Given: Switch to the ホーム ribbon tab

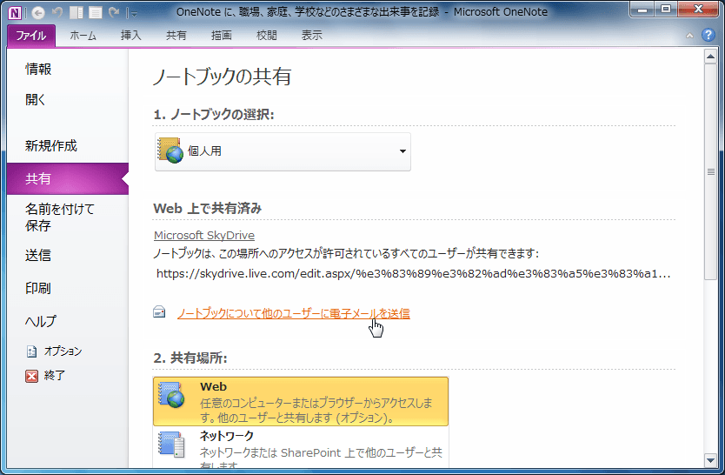Looking at the screenshot, I should pos(83,36).
